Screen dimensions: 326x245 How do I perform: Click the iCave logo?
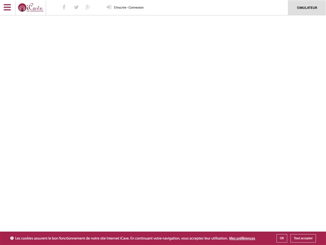[x=31, y=8]
